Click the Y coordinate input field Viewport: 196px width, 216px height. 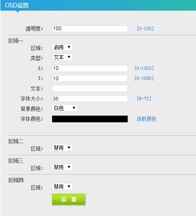click(90, 78)
